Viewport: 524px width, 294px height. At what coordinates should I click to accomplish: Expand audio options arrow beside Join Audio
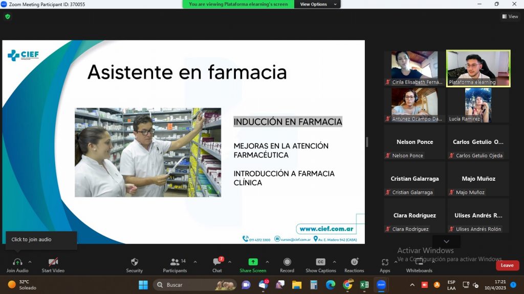pos(30,262)
